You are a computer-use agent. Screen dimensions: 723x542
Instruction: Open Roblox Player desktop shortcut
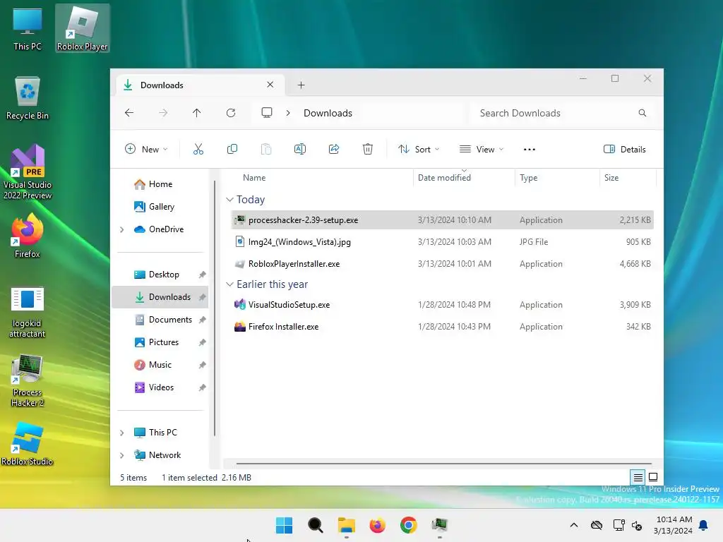82,28
